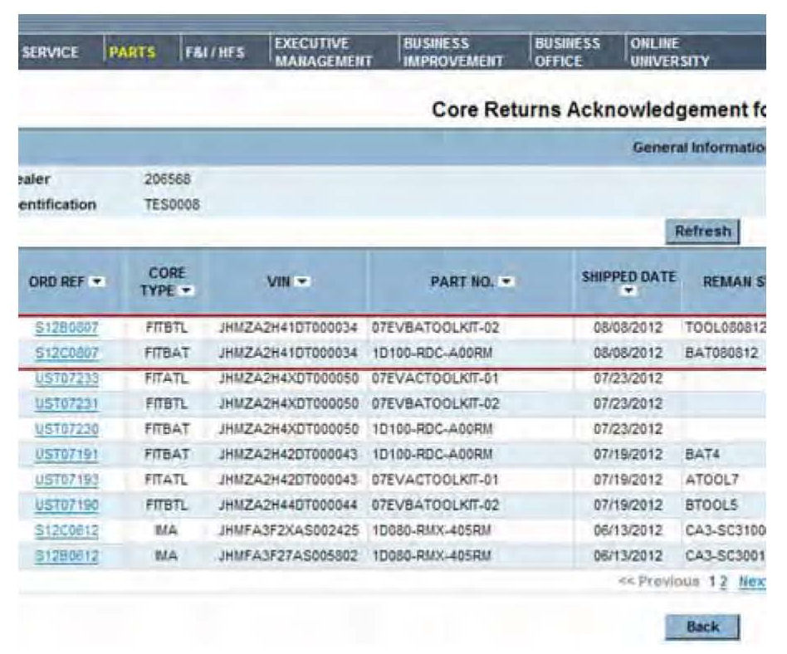Select the PARTS menu tab

point(132,52)
